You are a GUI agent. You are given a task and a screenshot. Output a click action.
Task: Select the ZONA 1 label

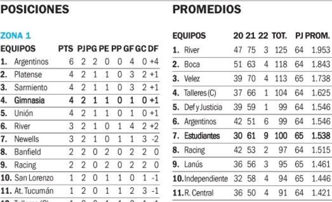tap(15, 35)
